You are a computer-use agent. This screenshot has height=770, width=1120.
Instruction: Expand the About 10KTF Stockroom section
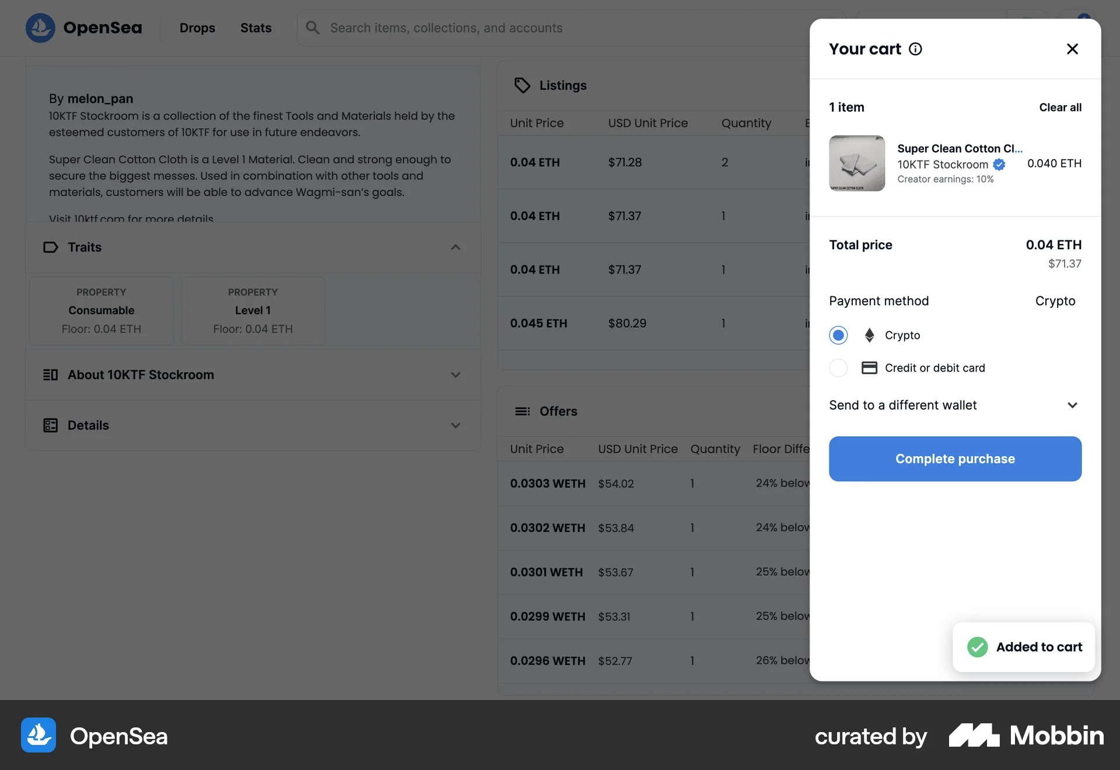click(x=456, y=375)
